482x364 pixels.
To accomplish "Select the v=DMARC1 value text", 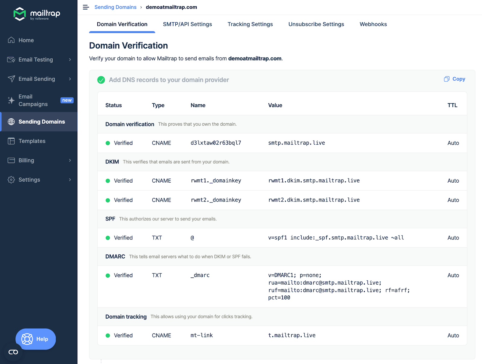I will click(x=339, y=286).
